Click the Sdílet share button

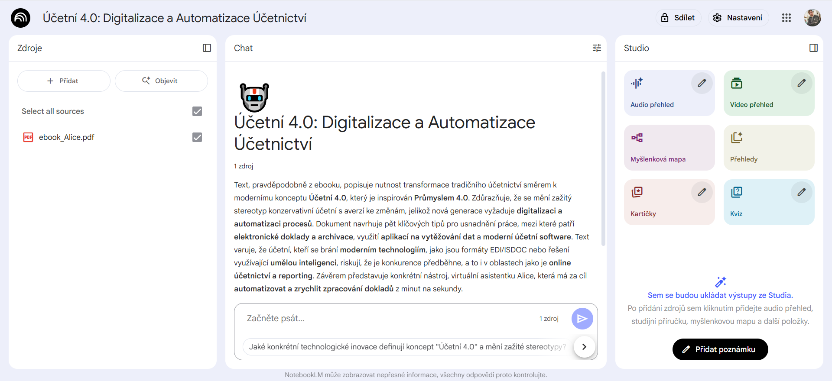tap(678, 18)
